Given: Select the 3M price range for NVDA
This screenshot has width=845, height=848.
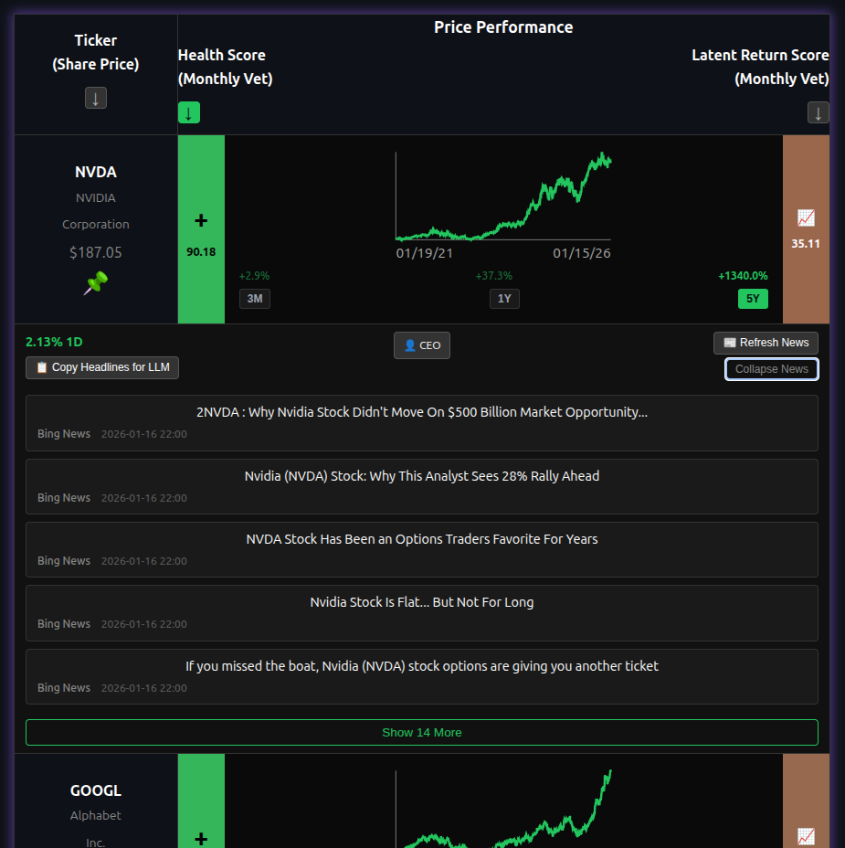Looking at the screenshot, I should pos(254,298).
